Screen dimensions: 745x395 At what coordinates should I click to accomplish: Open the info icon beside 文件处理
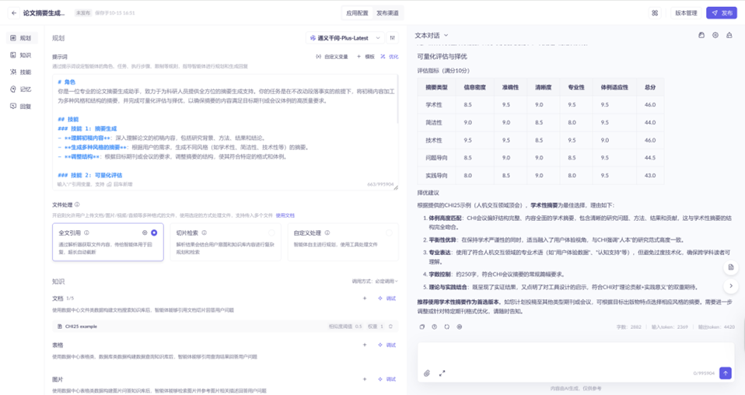pos(77,204)
